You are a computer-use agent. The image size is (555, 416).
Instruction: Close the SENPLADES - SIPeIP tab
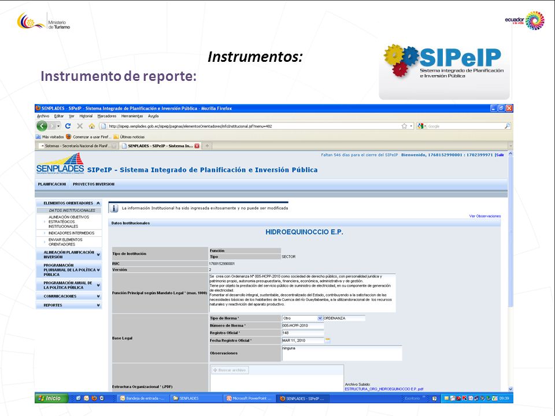[x=197, y=146]
